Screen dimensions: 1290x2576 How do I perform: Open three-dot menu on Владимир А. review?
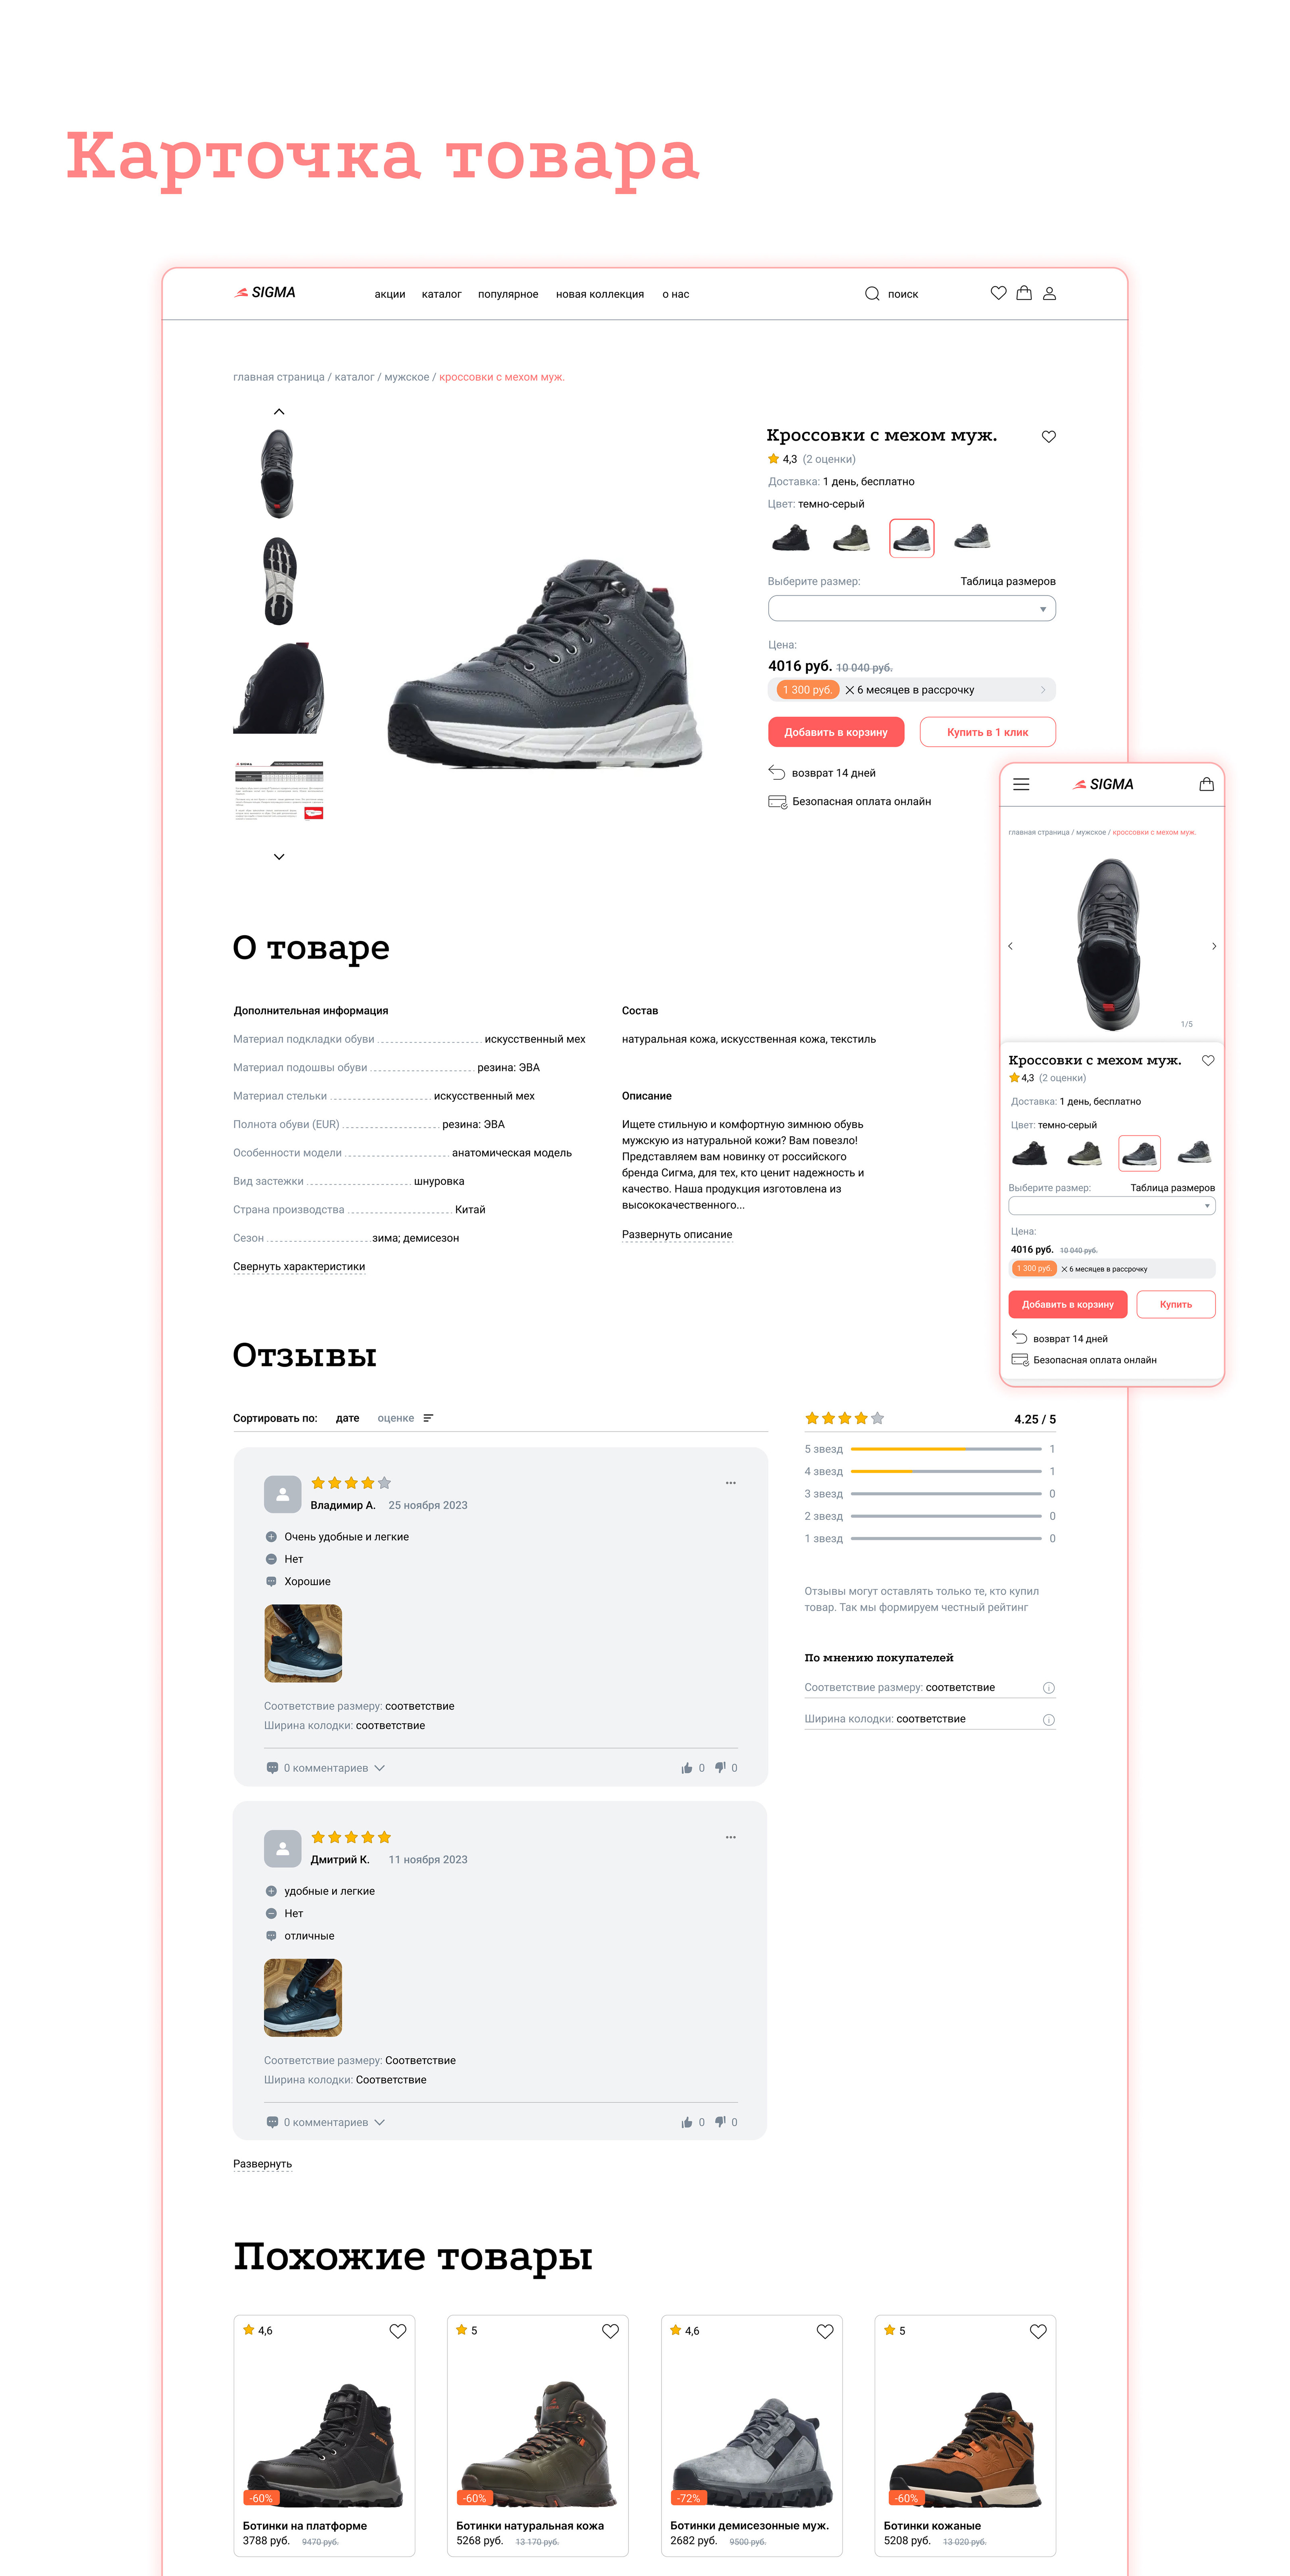pyautogui.click(x=730, y=1483)
